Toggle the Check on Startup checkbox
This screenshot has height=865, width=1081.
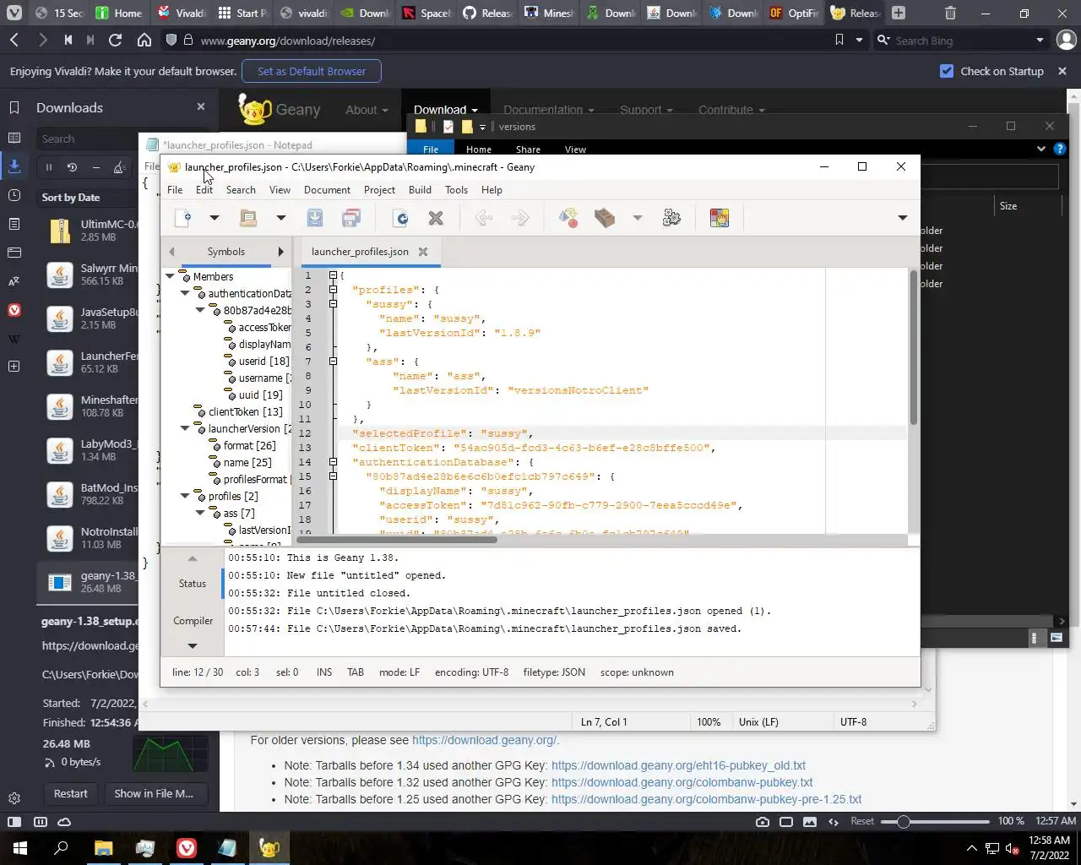(x=947, y=71)
